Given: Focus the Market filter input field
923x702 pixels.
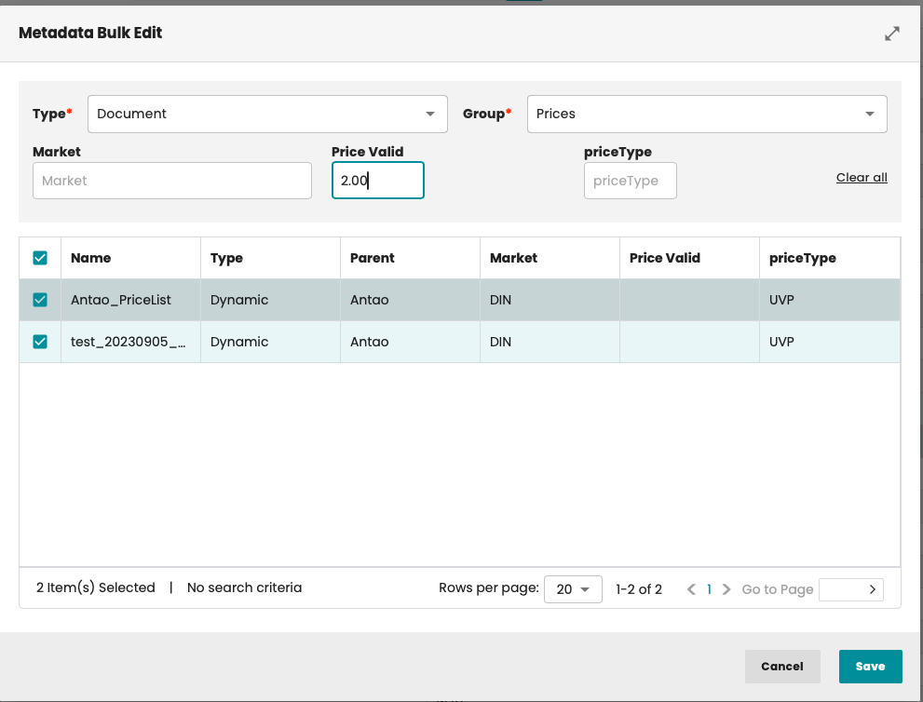Looking at the screenshot, I should (x=172, y=181).
